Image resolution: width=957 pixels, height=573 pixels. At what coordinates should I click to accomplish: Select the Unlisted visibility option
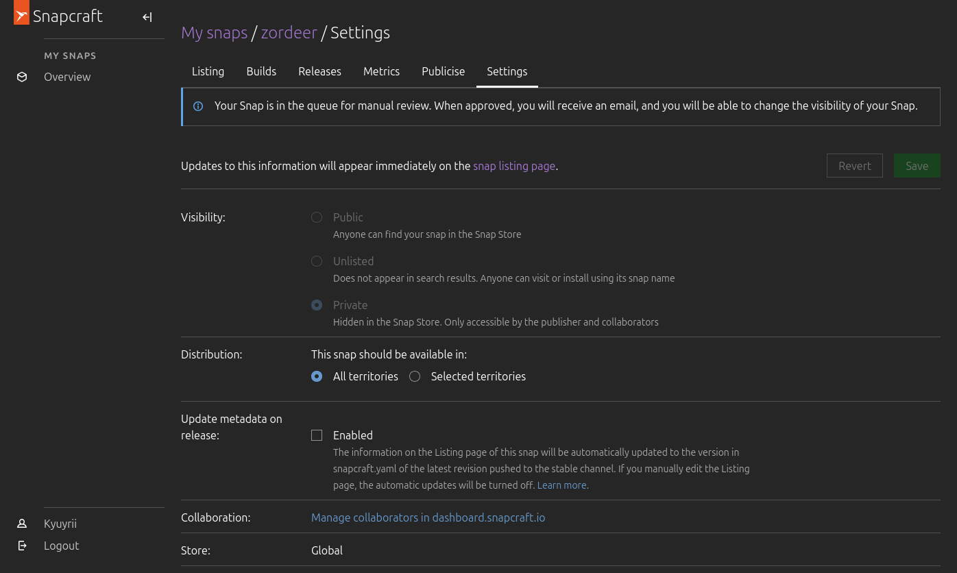(317, 261)
